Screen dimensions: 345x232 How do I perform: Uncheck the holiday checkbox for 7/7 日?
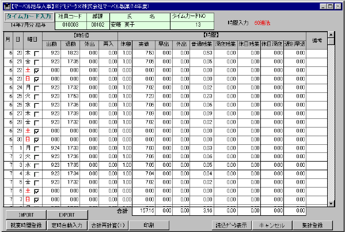(x=36, y=200)
